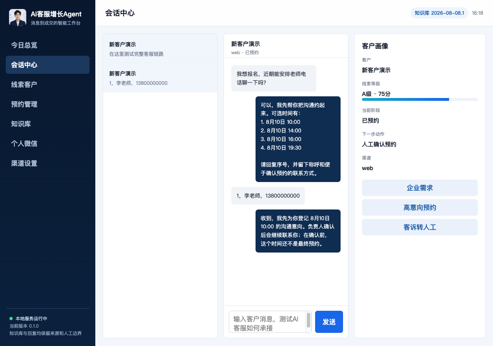This screenshot has height=346, width=493.
Task: Click the 客户画像 panel title
Action: (x=375, y=46)
